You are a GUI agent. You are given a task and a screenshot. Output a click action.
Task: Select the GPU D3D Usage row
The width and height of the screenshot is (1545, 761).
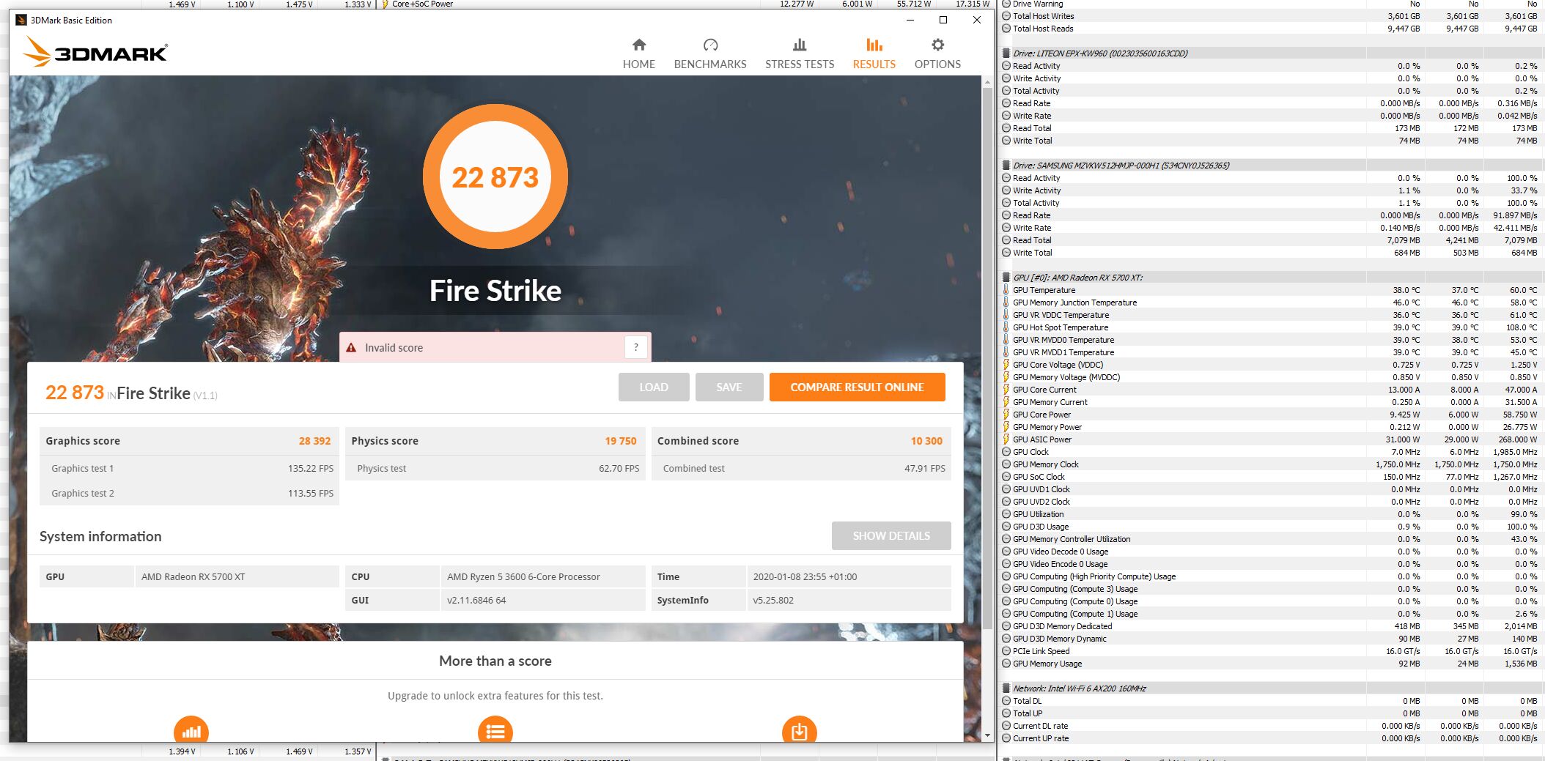(1272, 527)
